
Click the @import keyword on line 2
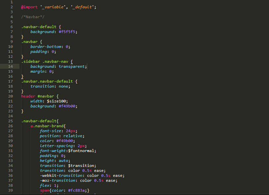click(x=29, y=7)
